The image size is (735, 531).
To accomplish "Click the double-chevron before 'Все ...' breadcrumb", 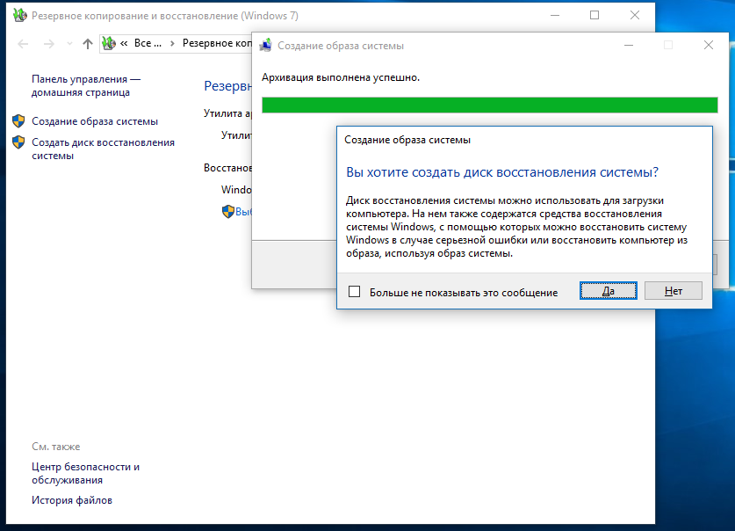I will coord(124,44).
